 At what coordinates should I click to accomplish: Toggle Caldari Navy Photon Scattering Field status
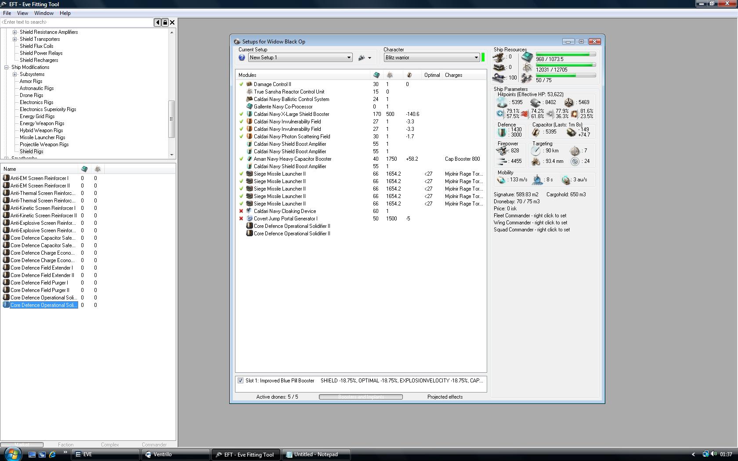(x=241, y=137)
